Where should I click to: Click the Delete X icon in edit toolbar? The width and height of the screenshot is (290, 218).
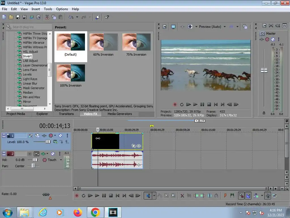[182, 196]
